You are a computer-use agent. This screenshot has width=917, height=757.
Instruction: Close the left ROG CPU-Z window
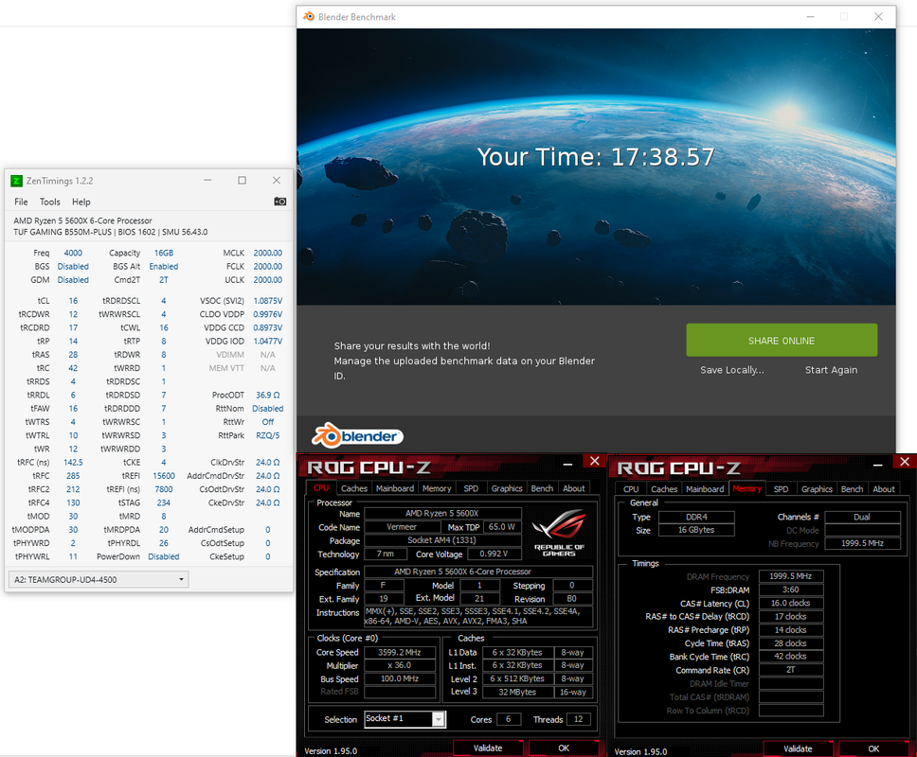595,461
